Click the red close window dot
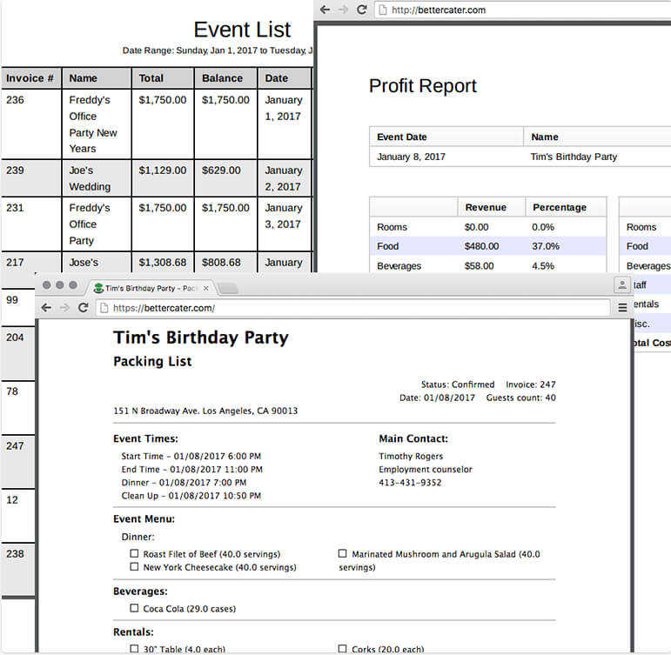The width and height of the screenshot is (671, 655). tap(47, 285)
